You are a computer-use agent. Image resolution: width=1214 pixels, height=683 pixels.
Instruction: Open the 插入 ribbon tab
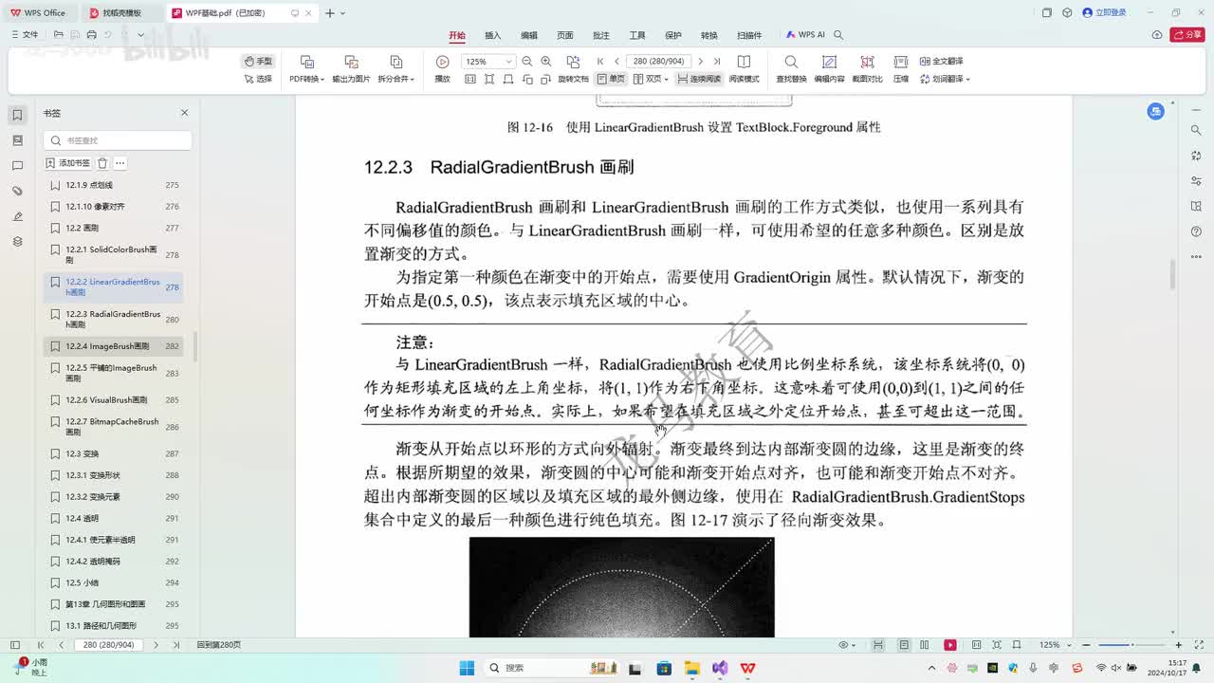493,35
